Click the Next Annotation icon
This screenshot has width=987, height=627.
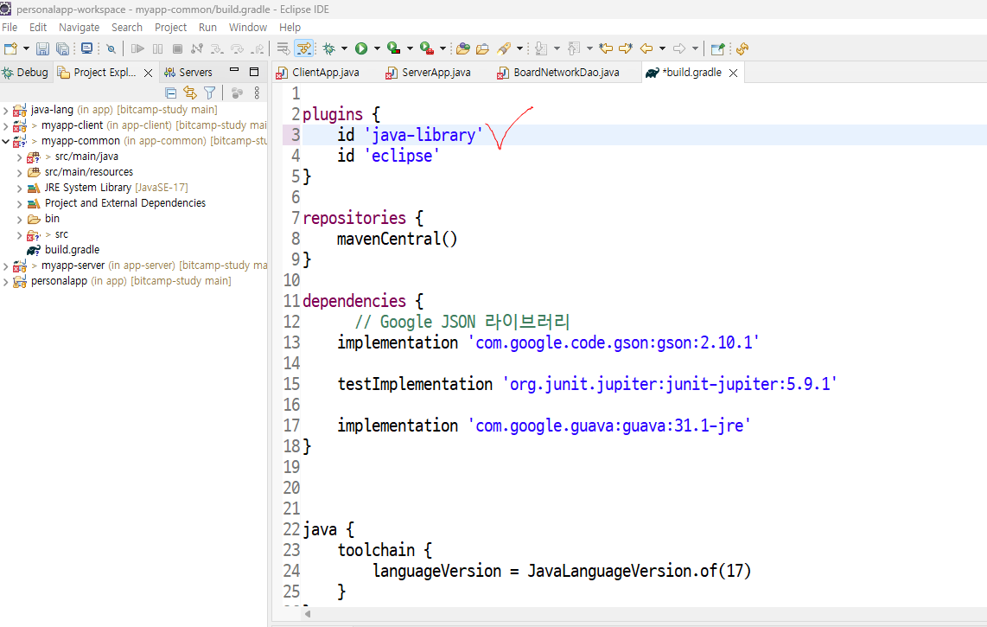[541, 48]
